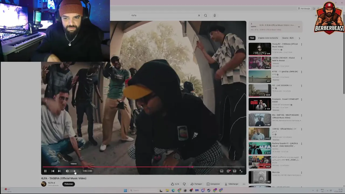
Task: Switch to theater mode
Action: (x=234, y=171)
